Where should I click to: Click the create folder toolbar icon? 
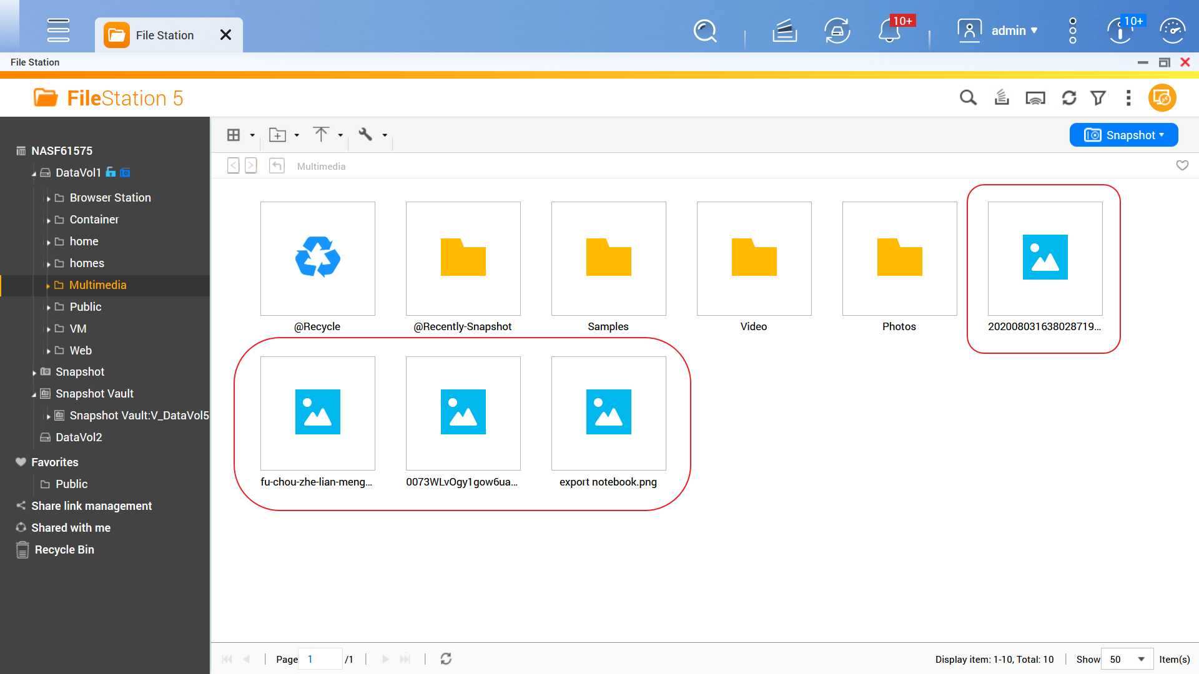point(277,135)
